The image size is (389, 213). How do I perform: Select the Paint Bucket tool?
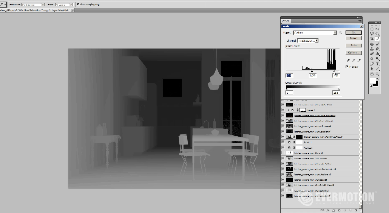pos(377,53)
